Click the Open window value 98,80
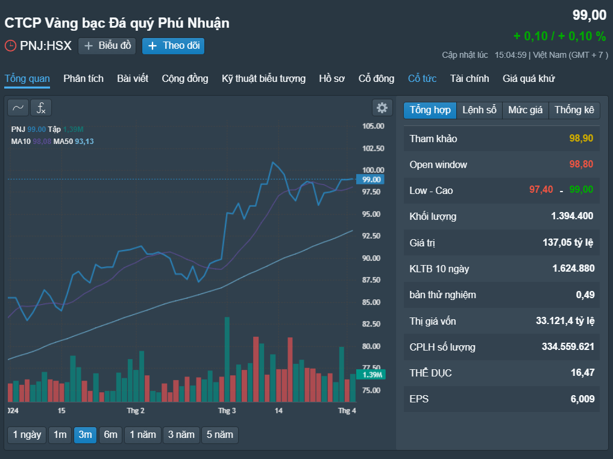This screenshot has width=613, height=459. [x=581, y=164]
